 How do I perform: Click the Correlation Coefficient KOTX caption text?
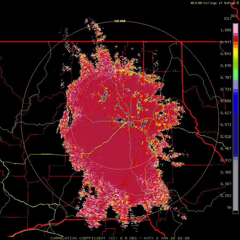tap(120, 238)
